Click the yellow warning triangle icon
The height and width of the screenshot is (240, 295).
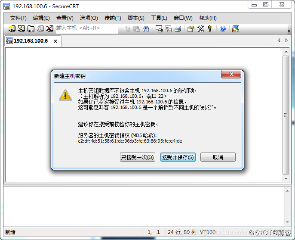pyautogui.click(x=65, y=95)
